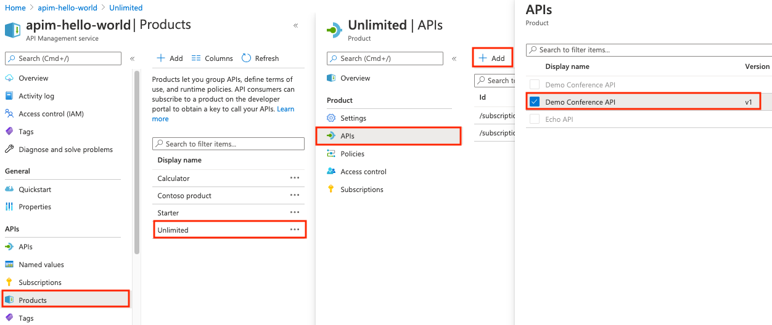Open Named values icon in sidebar
The height and width of the screenshot is (325, 772).
[x=9, y=265]
